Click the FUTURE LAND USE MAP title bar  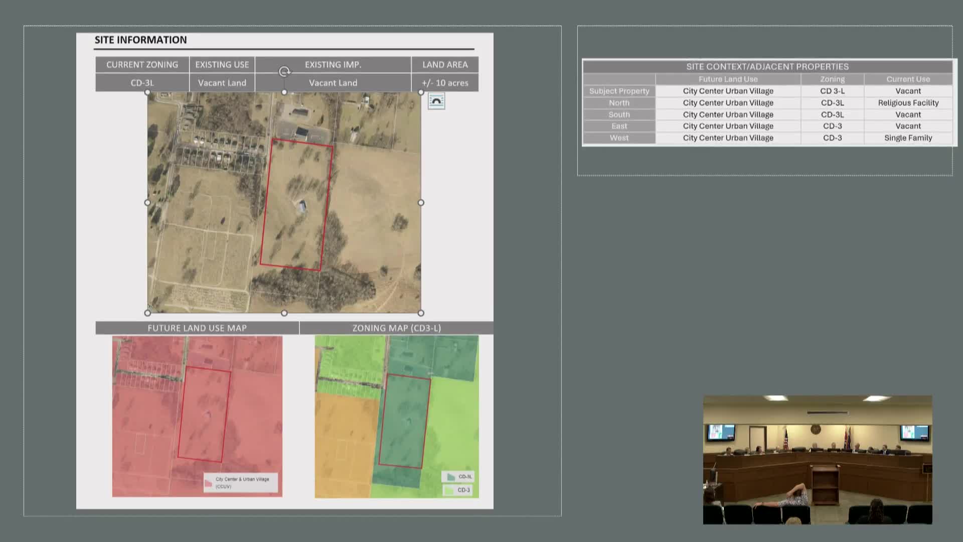197,328
